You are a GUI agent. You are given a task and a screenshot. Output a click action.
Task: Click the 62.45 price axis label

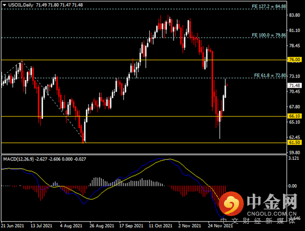295,137
